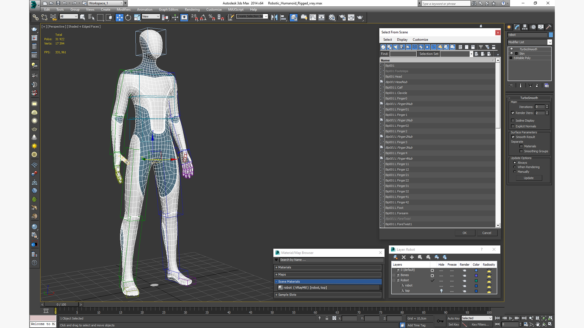This screenshot has height=328, width=584.
Task: Open Curve Editor toolbar icon
Action: (x=313, y=17)
